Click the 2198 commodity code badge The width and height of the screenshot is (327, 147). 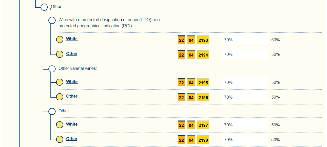[x=203, y=140]
